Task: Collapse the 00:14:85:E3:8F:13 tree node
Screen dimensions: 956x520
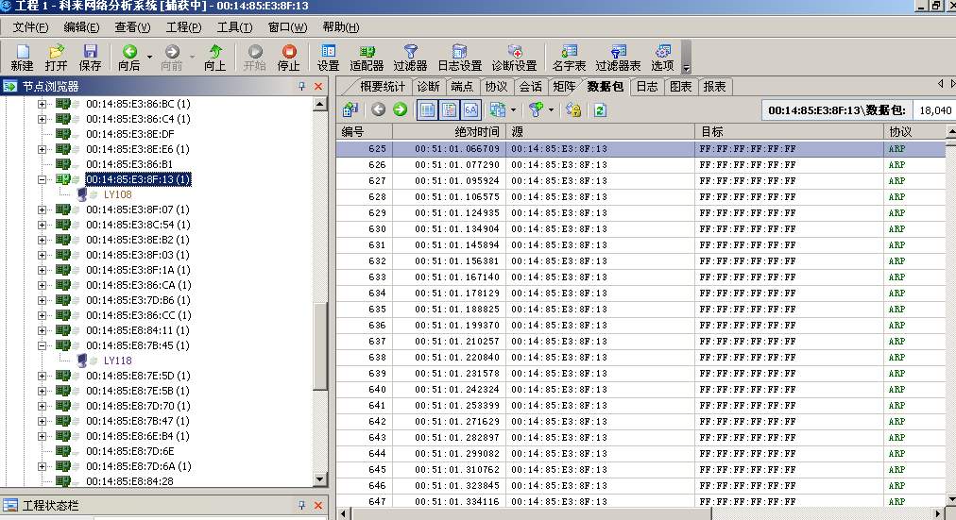Action: pos(42,179)
